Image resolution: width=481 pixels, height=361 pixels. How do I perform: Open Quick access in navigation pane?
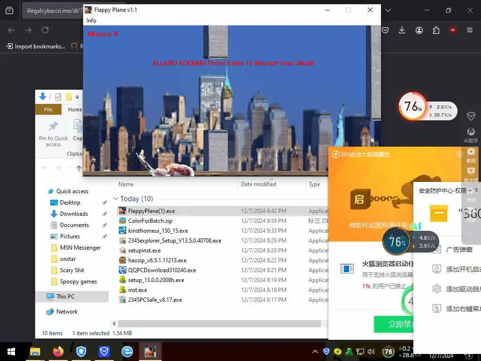coord(72,191)
